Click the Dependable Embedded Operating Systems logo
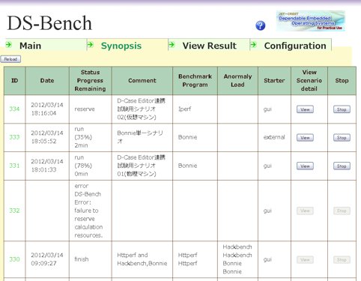The width and height of the screenshot is (361, 281). coord(311,21)
